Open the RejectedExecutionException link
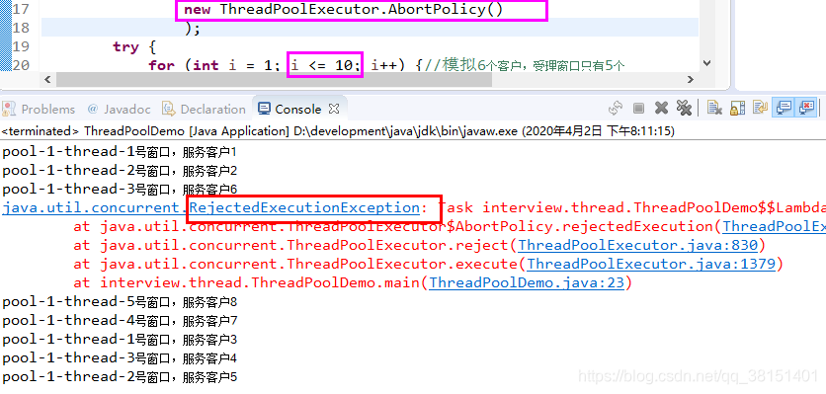The image size is (826, 394). coord(304,208)
